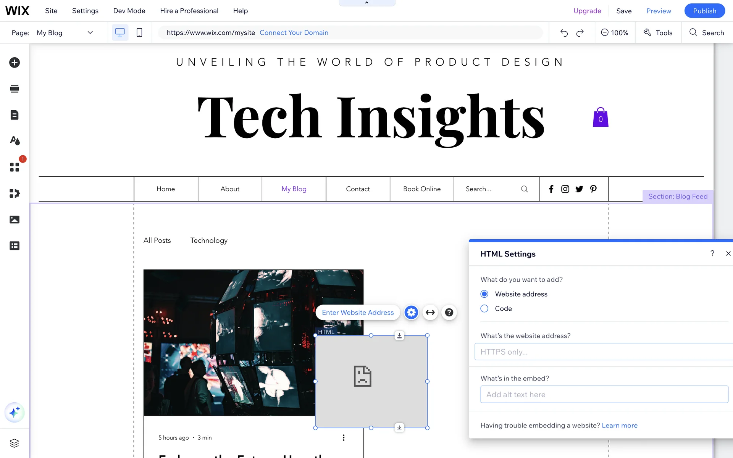Open the Add Elements plus icon
The image size is (733, 458).
click(x=15, y=63)
